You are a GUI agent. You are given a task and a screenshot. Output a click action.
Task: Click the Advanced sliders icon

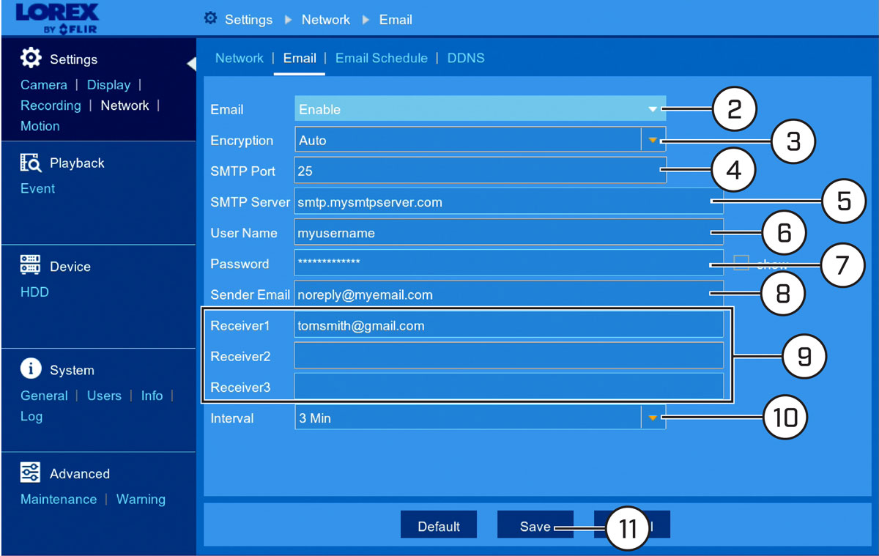point(31,473)
